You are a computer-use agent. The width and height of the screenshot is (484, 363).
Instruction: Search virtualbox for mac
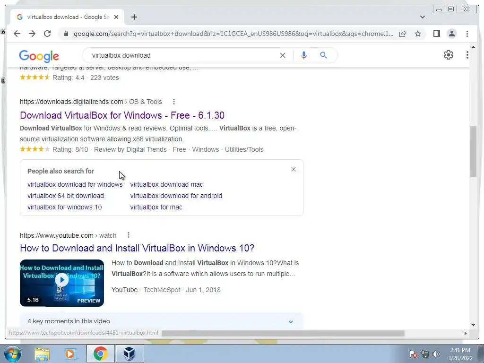click(156, 207)
